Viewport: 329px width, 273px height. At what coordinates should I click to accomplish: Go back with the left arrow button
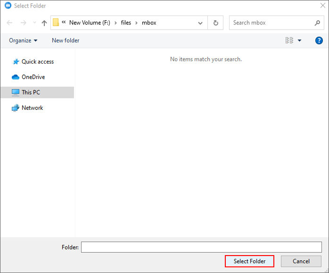(9, 23)
